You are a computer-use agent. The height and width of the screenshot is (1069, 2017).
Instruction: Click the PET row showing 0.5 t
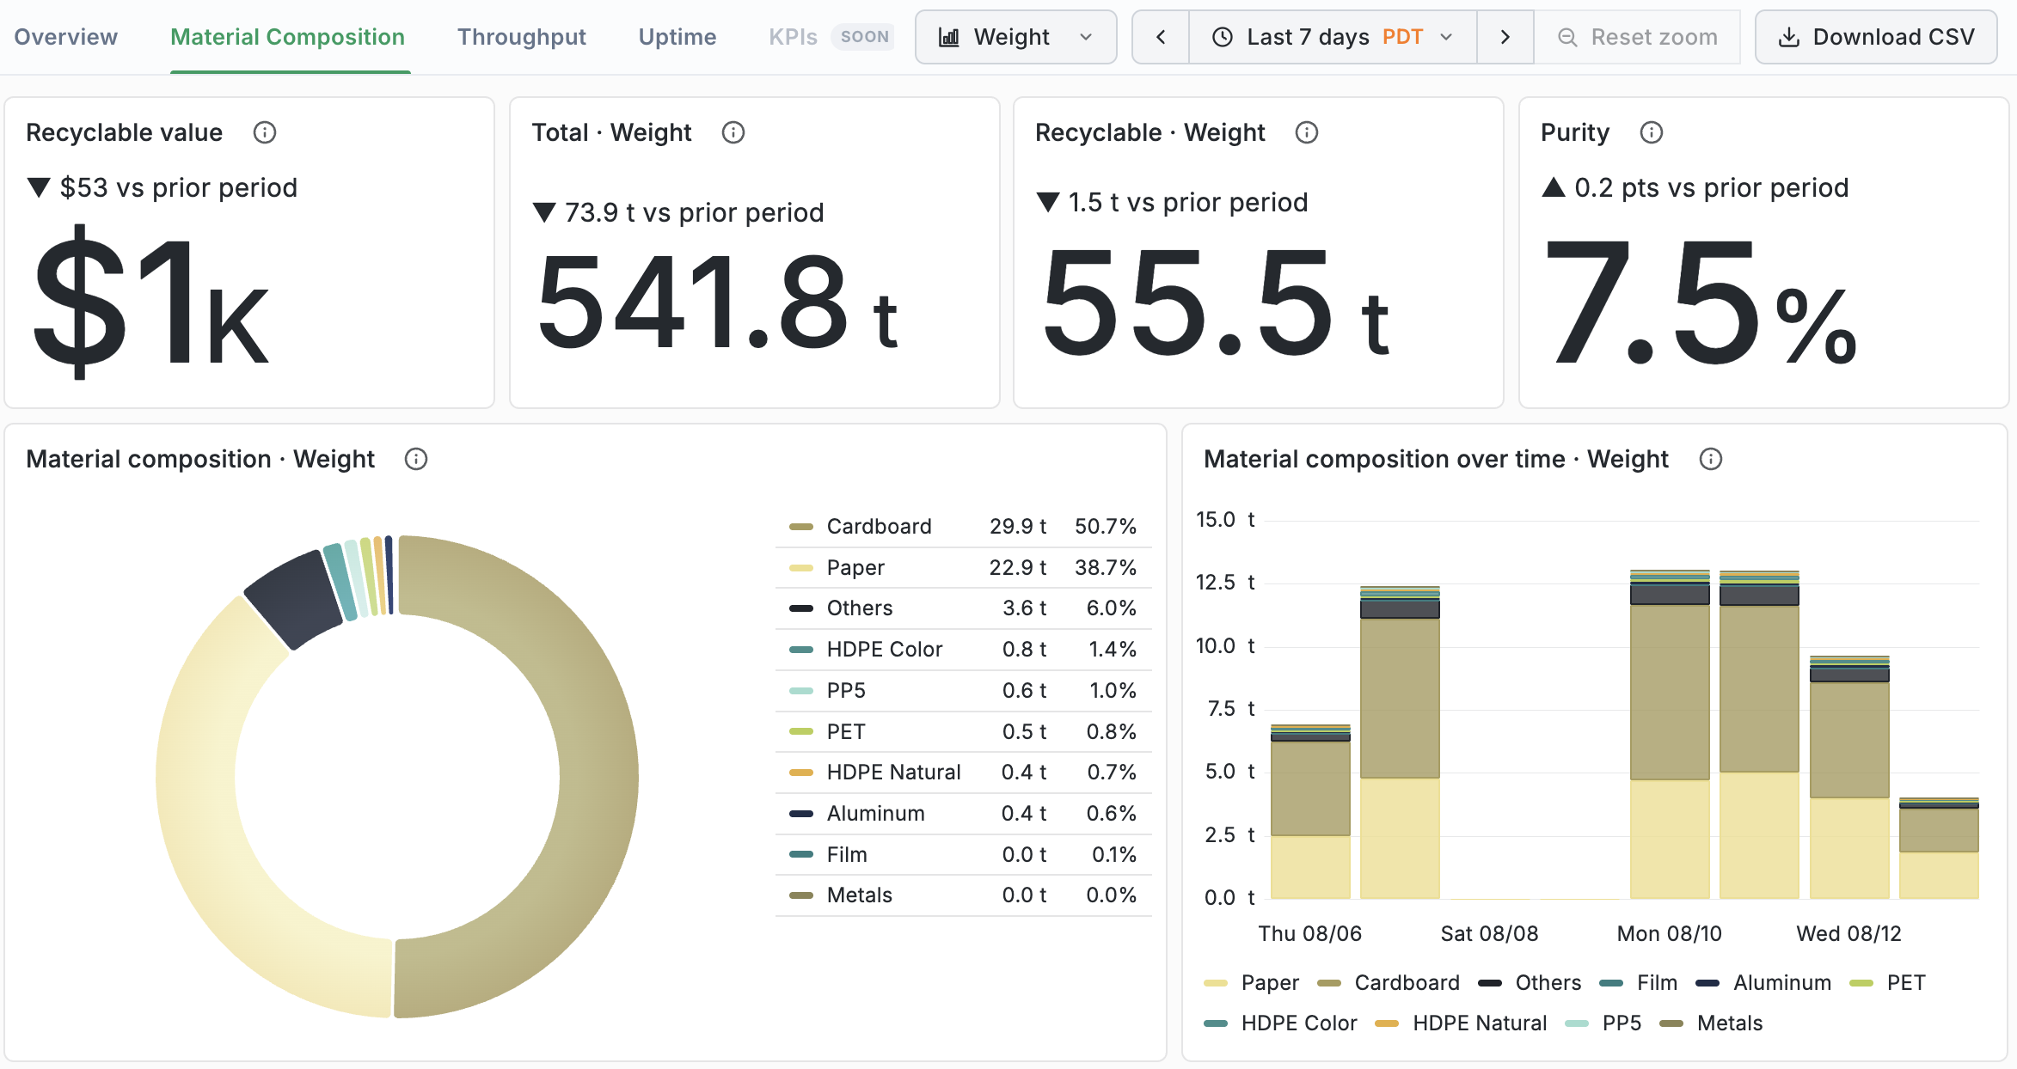(x=964, y=732)
